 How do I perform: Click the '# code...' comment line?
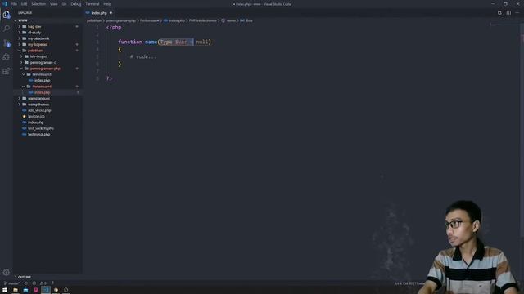point(143,56)
